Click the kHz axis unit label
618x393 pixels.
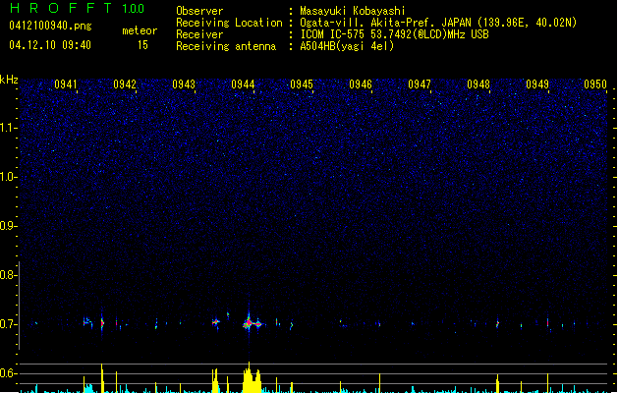click(x=9, y=80)
